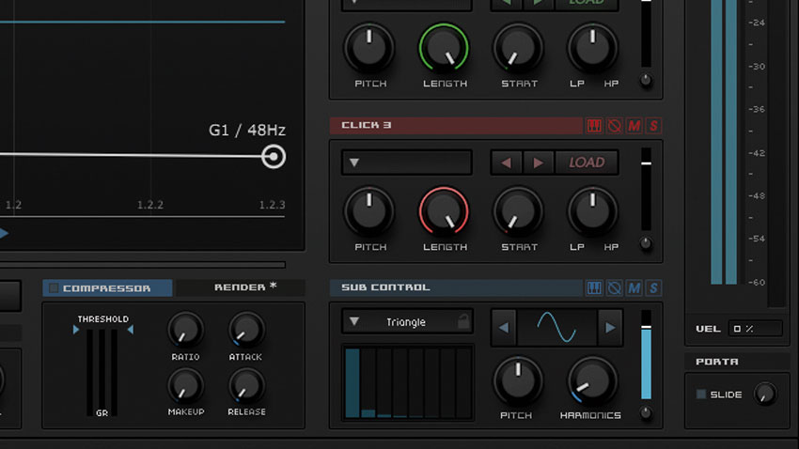The height and width of the screenshot is (449, 799).
Task: Solo the Sub Control layer
Action: tap(654, 288)
